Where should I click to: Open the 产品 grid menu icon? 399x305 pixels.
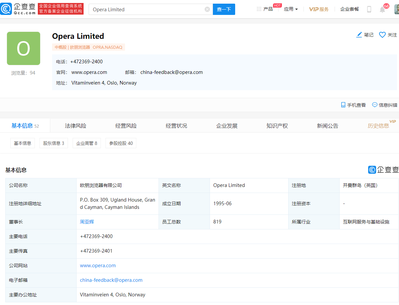coord(259,9)
